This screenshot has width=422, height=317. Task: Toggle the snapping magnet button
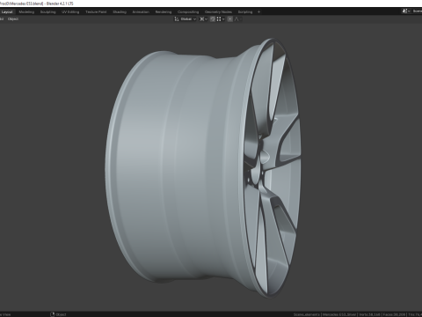point(213,19)
